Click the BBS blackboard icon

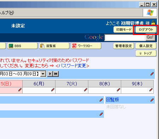pos(11,46)
